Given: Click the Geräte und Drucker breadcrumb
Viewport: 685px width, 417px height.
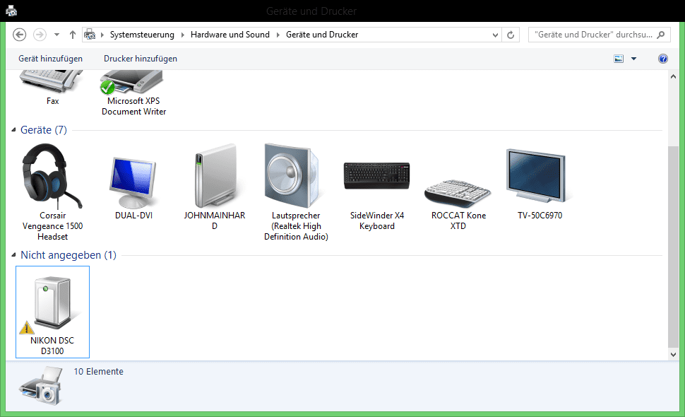Looking at the screenshot, I should point(322,35).
